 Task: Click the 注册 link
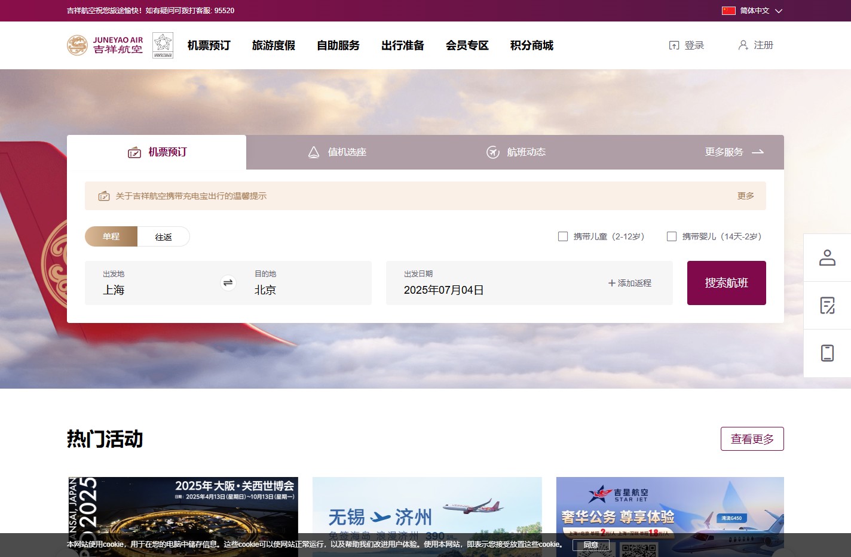763,45
